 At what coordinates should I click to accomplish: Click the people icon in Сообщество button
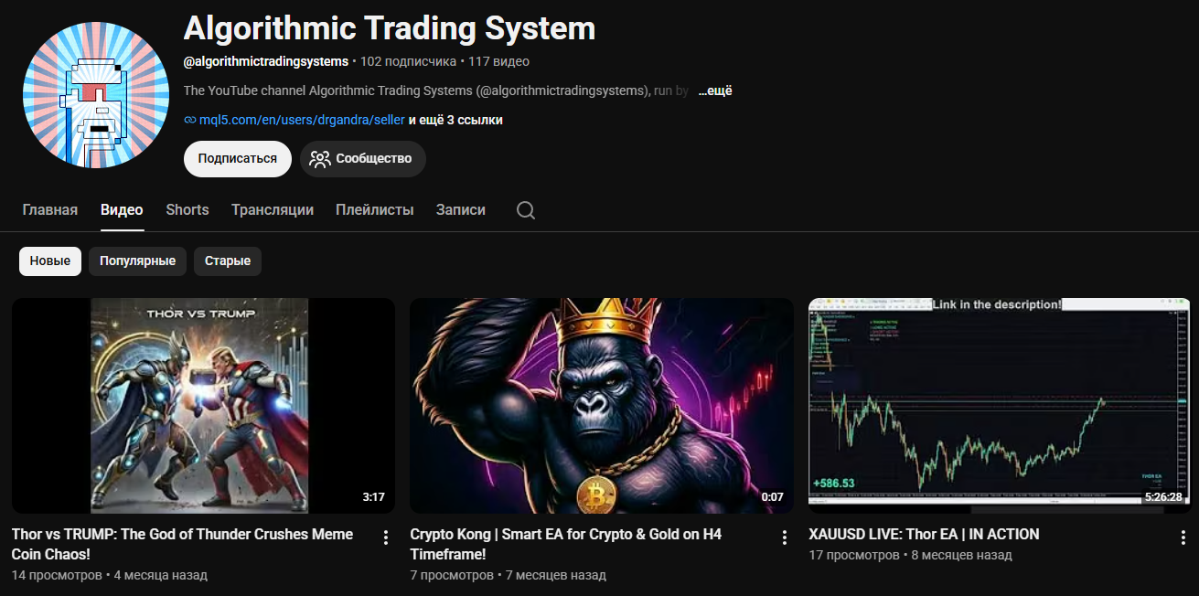[x=319, y=159]
